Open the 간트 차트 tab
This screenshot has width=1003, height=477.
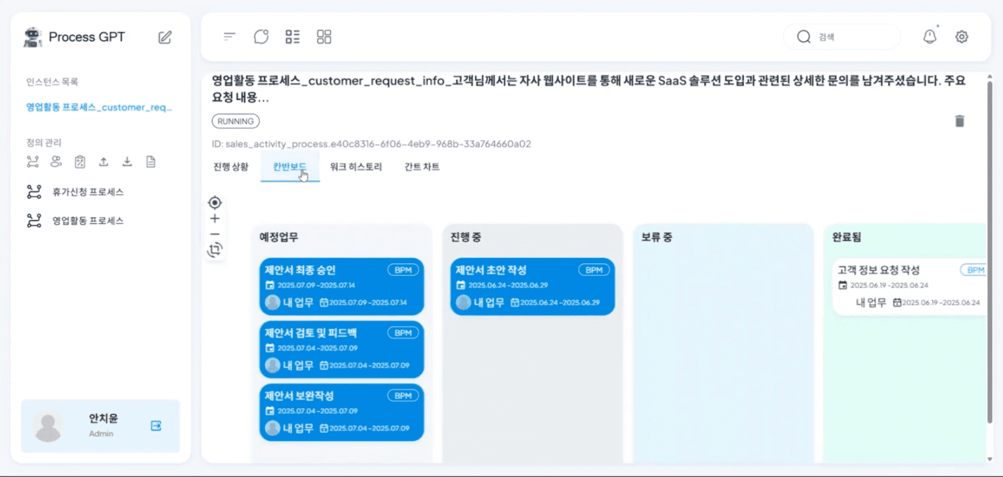pos(422,167)
